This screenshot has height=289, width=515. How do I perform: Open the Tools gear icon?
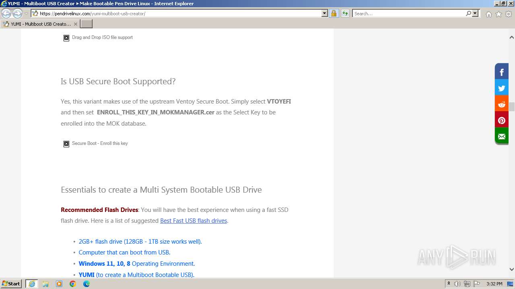(509, 14)
